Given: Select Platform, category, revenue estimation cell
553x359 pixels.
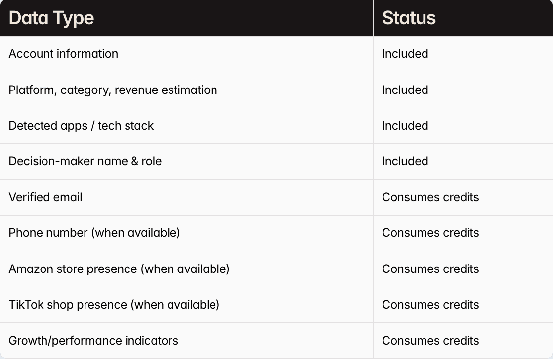Looking at the screenshot, I should point(113,90).
